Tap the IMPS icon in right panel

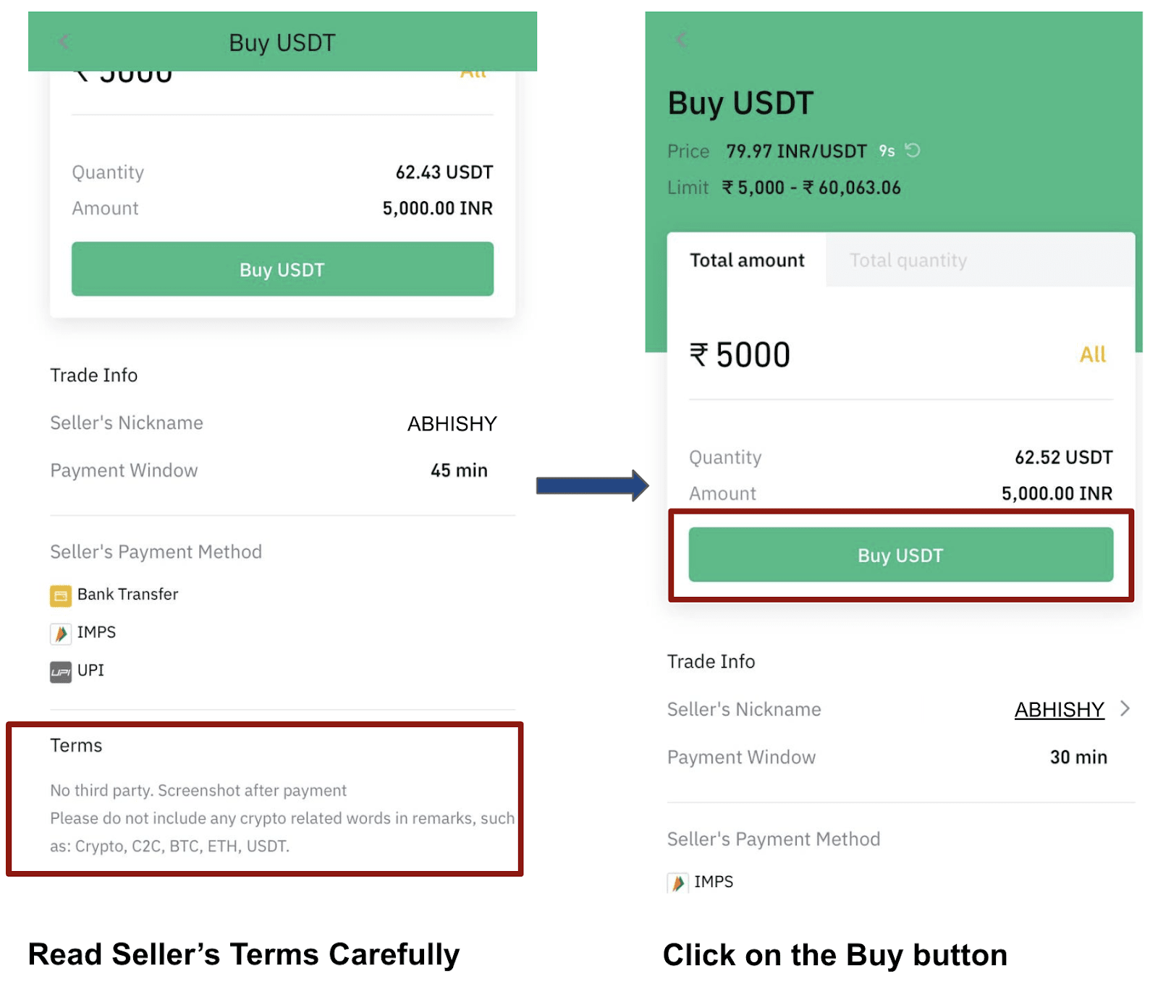click(x=677, y=883)
